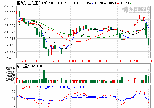
Task: Pick the green 30PMA legend color dash
Action: coord(131,3)
